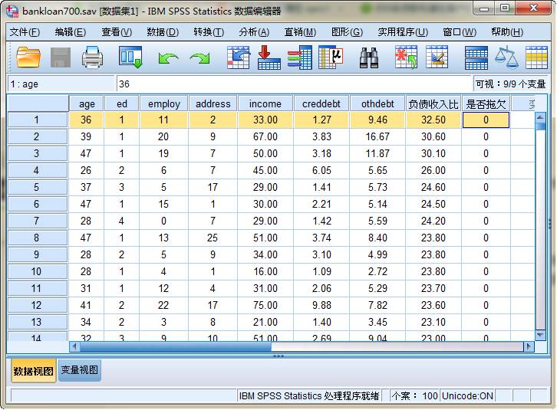Select the income column header
This screenshot has width=557, height=410.
pos(265,103)
